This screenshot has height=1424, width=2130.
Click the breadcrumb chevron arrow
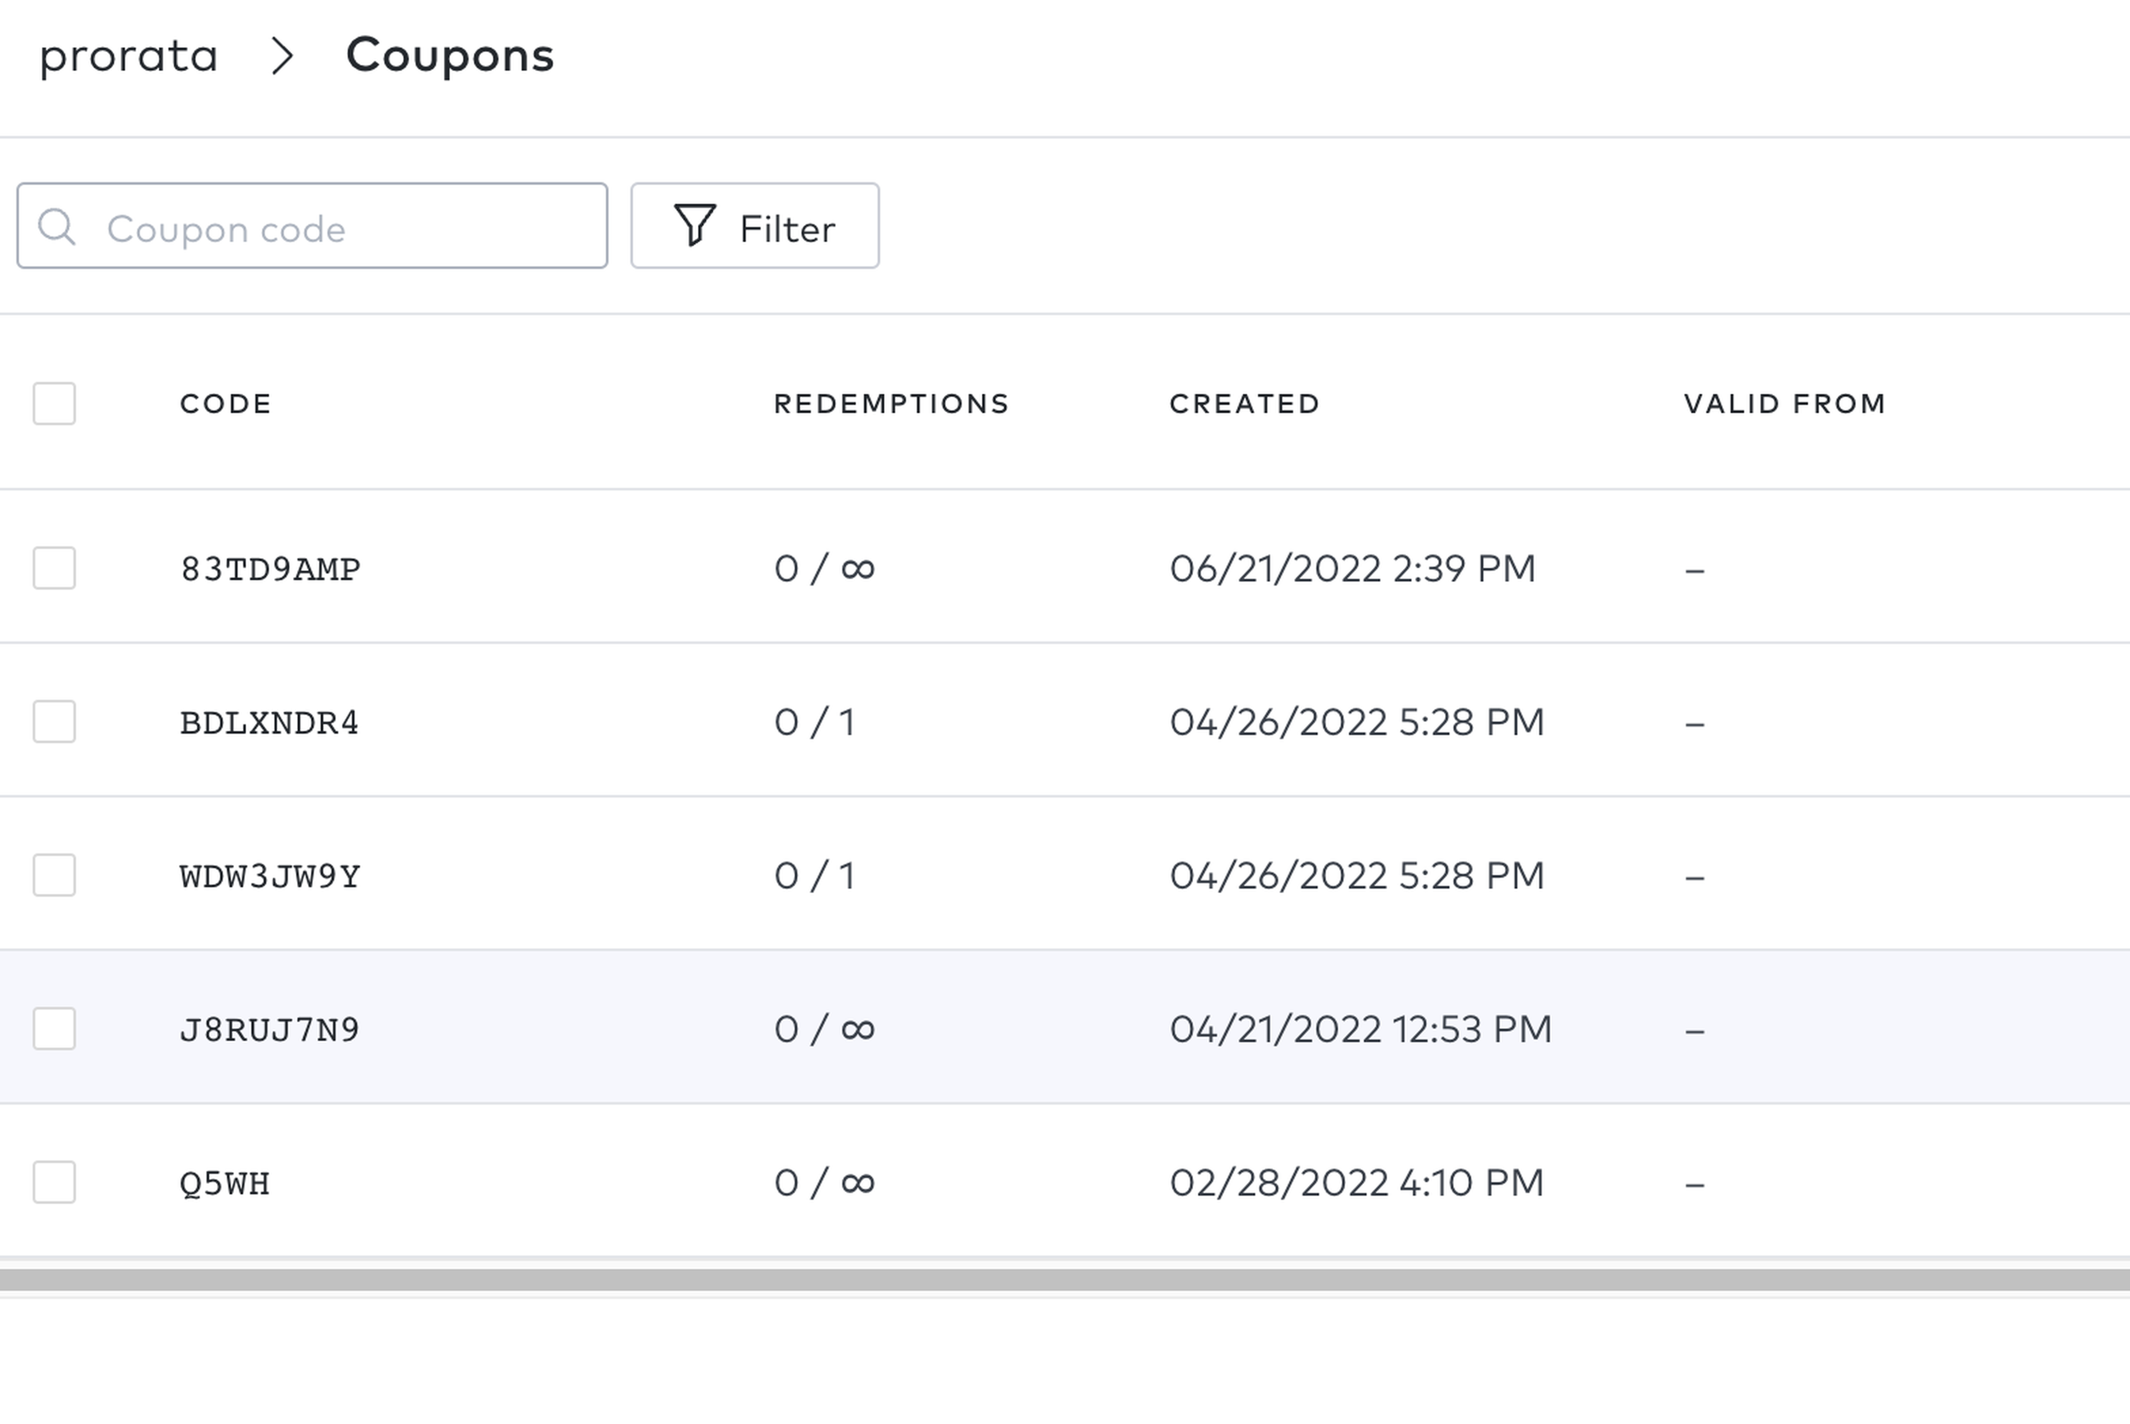click(x=282, y=57)
